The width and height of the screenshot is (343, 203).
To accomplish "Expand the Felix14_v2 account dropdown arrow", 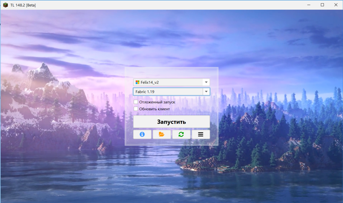I will click(206, 82).
